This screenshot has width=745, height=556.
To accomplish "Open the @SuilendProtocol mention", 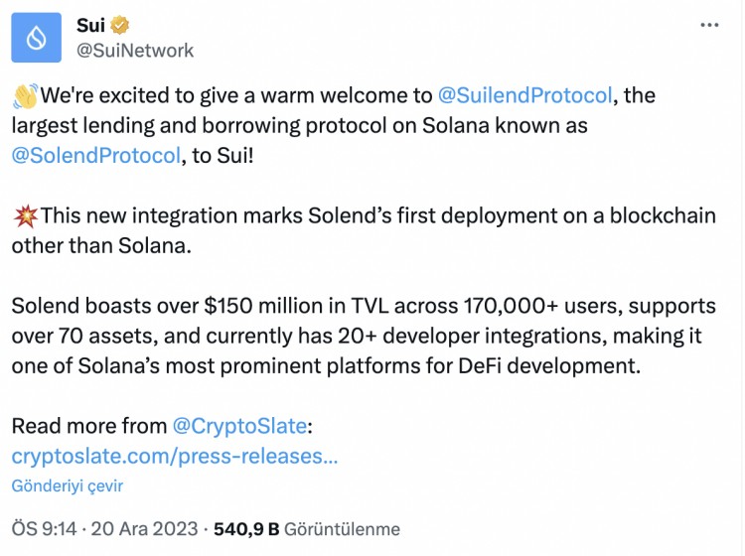I will 524,95.
